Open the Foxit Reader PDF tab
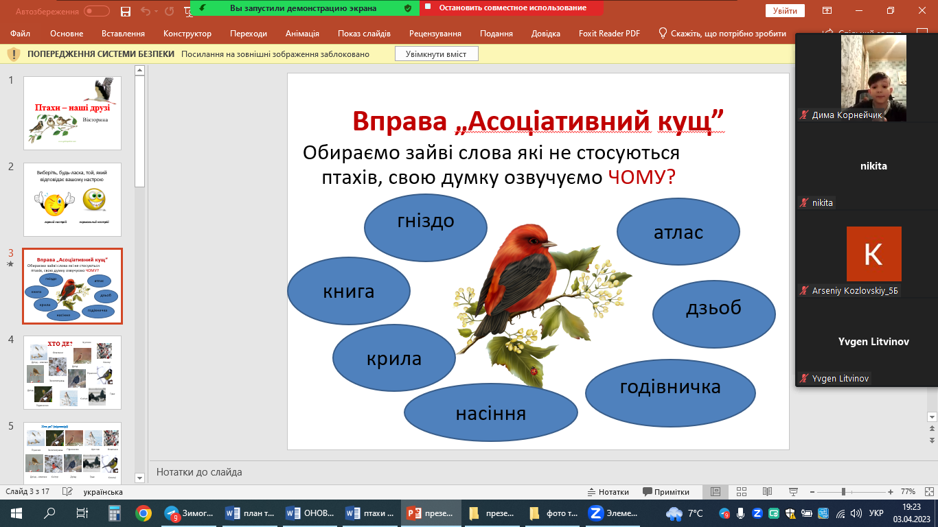938x527 pixels. pos(608,33)
